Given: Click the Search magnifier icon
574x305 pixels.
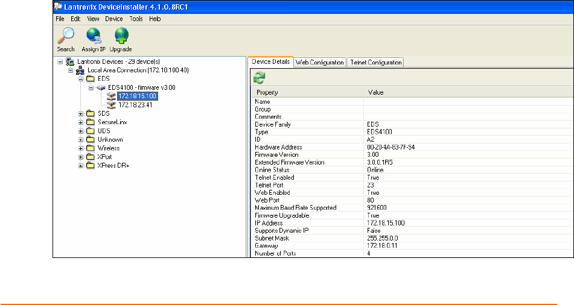Looking at the screenshot, I should (65, 36).
